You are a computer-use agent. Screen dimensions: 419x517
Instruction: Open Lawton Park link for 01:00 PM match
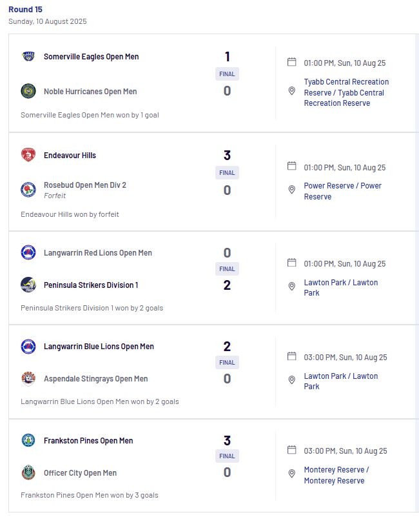(x=340, y=287)
